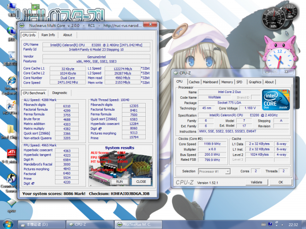Click the Digit Pi value 6984

pyautogui.click(x=67, y=160)
